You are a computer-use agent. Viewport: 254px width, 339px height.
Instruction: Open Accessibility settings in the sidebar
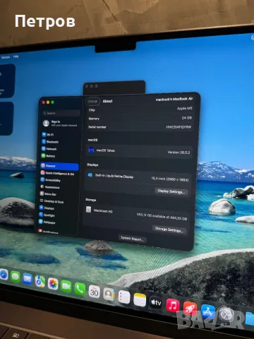(x=50, y=180)
